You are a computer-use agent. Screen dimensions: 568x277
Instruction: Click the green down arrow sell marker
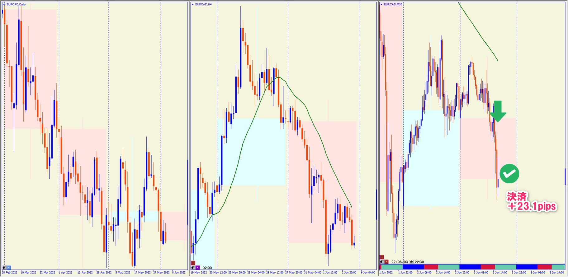(x=498, y=111)
